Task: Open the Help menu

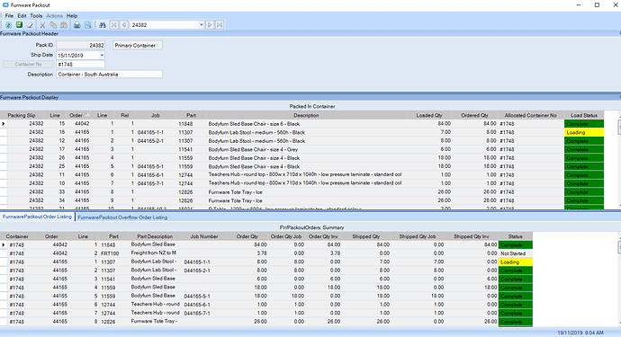Action: click(x=72, y=16)
